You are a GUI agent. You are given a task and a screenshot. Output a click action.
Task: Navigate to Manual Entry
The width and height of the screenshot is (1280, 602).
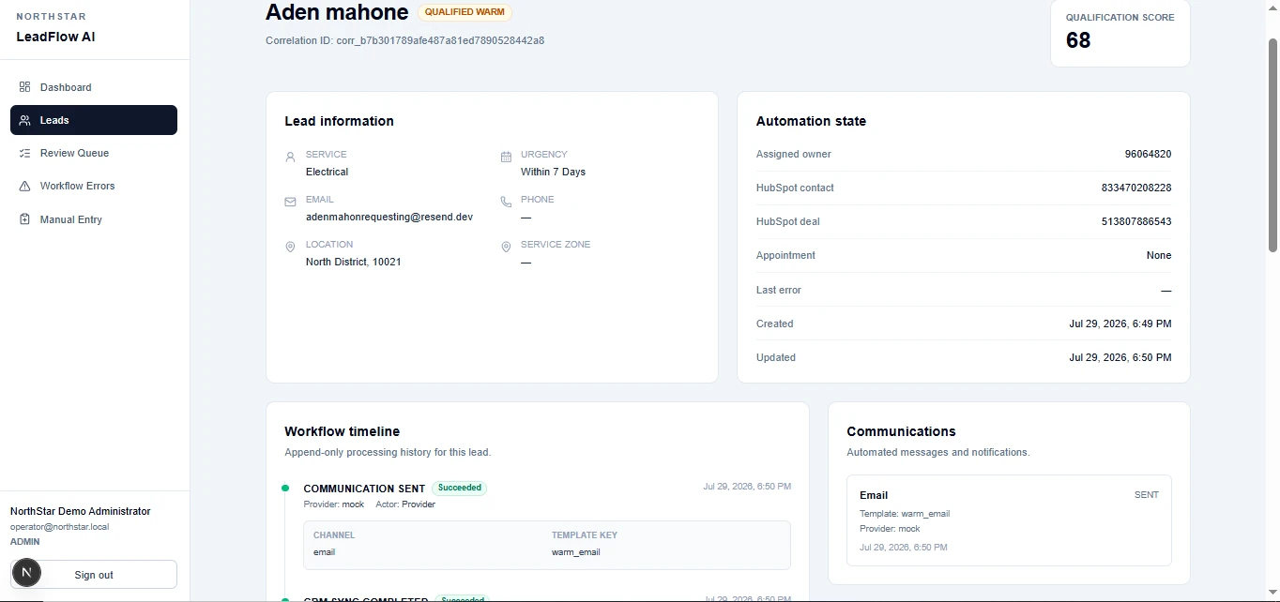pyautogui.click(x=94, y=219)
